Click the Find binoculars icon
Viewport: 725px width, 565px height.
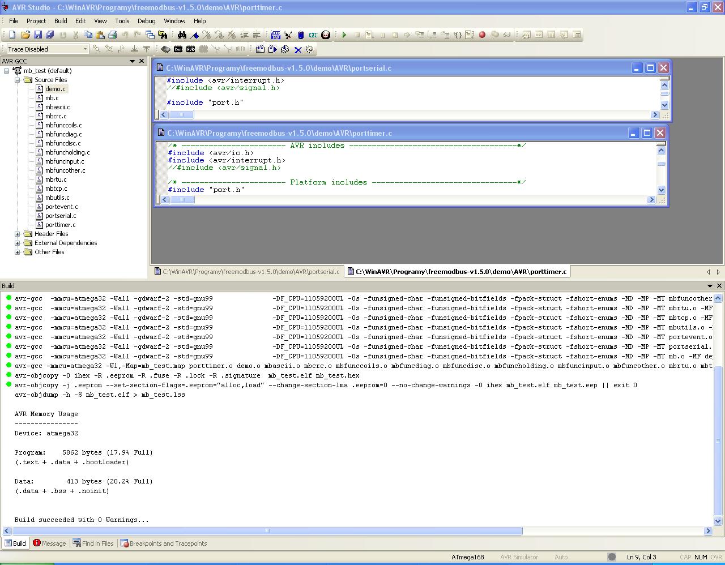click(x=182, y=35)
